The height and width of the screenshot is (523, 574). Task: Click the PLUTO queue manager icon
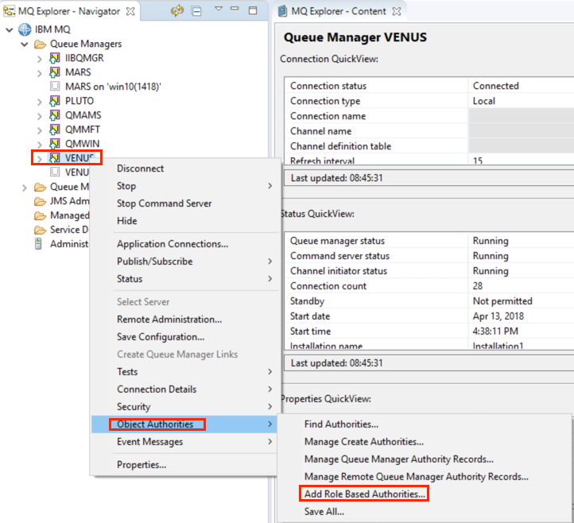(x=55, y=101)
